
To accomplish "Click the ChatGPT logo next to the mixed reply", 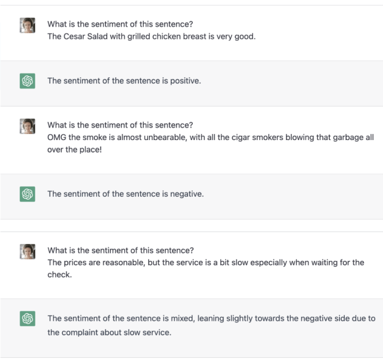I will coord(28,319).
